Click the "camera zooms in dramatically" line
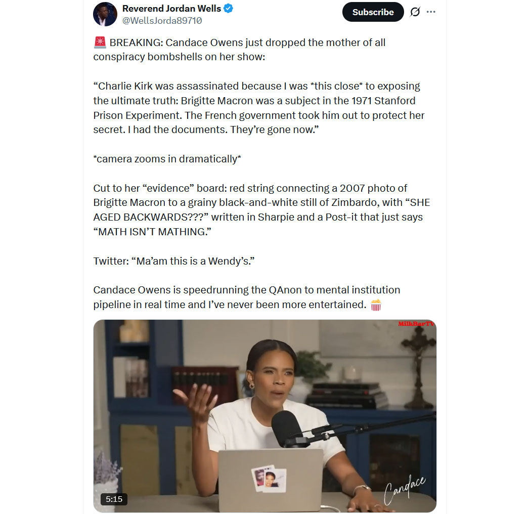Screen dimensions: 531x514 tap(167, 159)
